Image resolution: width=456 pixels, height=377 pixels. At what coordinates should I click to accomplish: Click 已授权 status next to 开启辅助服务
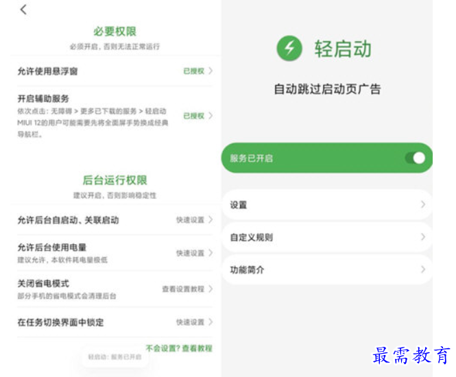(193, 116)
